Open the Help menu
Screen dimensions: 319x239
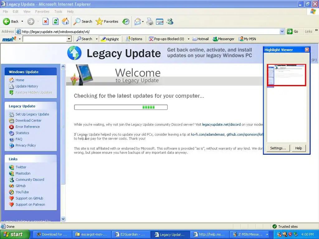(70, 12)
